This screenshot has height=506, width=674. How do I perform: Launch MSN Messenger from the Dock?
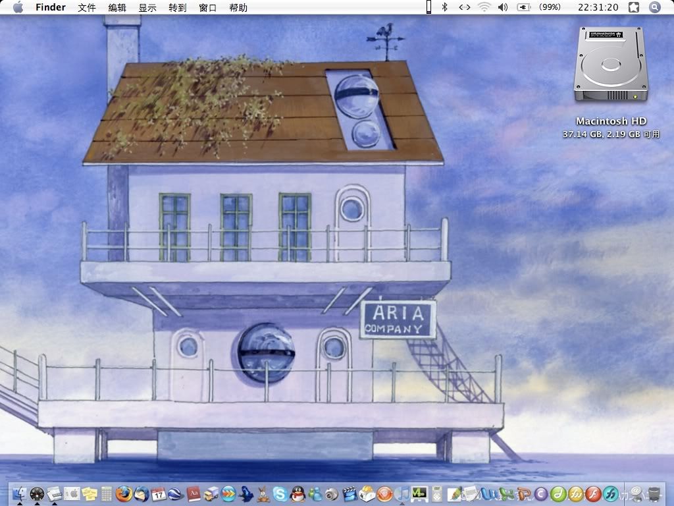coord(315,494)
